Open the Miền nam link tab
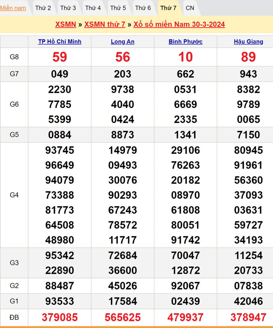The image size is (273, 328). coord(13,8)
